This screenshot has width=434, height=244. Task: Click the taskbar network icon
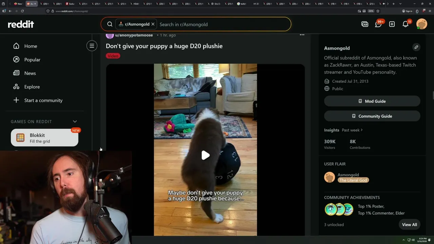point(409,240)
